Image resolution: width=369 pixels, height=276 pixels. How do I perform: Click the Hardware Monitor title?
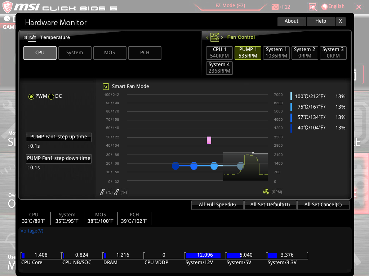click(x=56, y=23)
